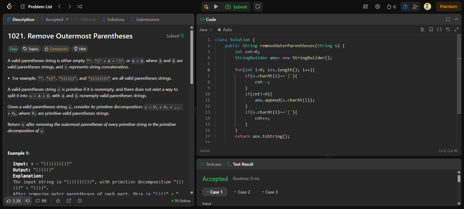The height and width of the screenshot is (209, 464).
Task: Click into code line 4 StringBuilder
Action: [x=283, y=58]
